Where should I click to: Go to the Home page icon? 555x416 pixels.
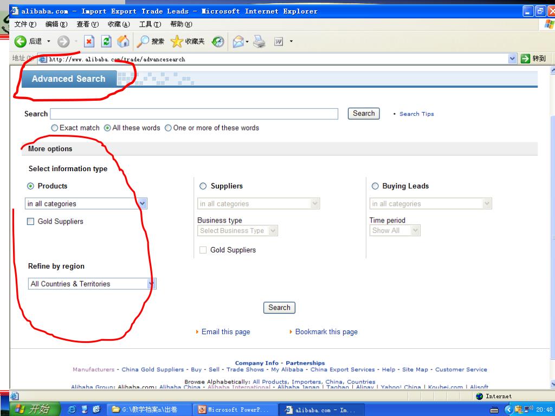point(123,41)
